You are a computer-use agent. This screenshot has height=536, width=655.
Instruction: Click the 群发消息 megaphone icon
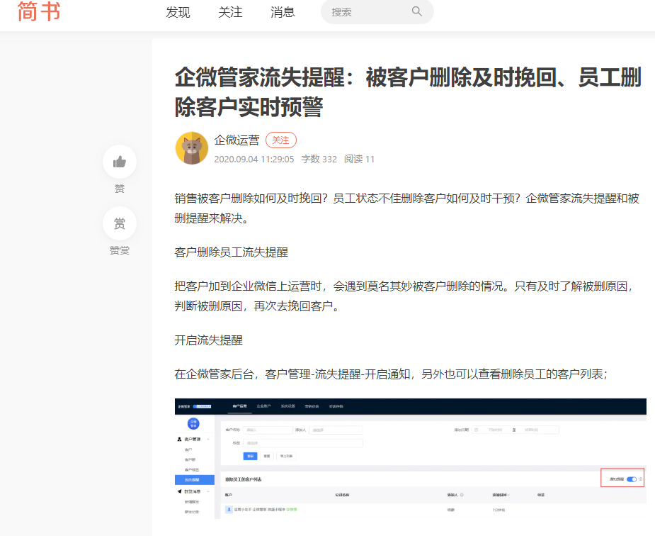178,491
